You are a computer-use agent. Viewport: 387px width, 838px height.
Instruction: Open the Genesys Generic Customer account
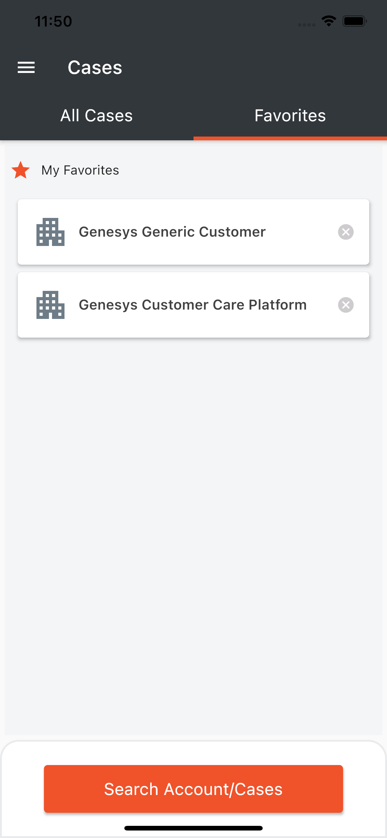[172, 232]
